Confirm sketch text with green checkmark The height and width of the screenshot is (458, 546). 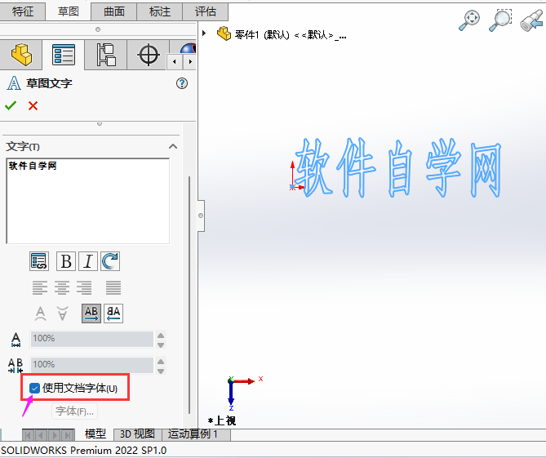click(11, 105)
